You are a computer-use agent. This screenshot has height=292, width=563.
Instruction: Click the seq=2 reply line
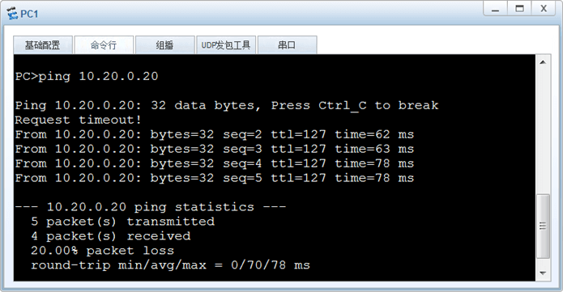(x=215, y=134)
